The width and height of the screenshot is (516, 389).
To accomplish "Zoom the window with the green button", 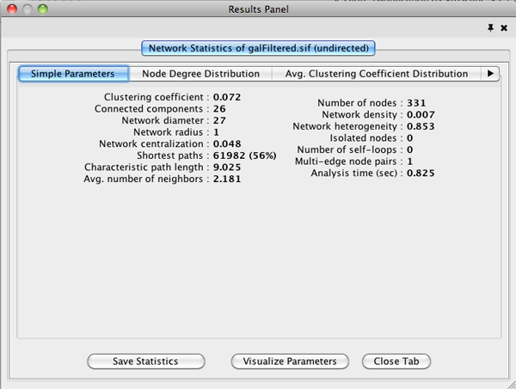I will (44, 9).
